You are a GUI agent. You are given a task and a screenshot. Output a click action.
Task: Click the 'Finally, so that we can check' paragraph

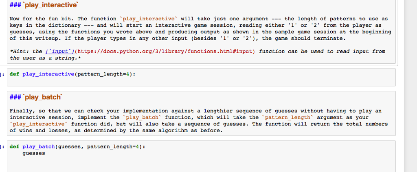click(x=195, y=111)
